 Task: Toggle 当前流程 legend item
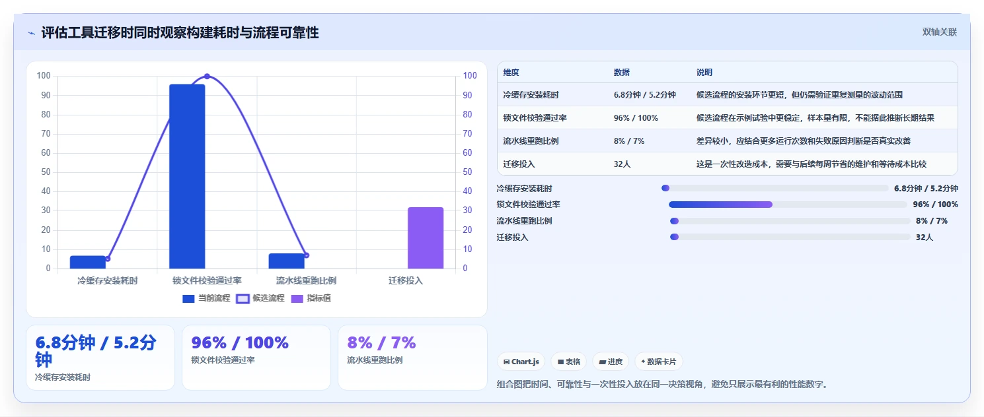(206, 298)
